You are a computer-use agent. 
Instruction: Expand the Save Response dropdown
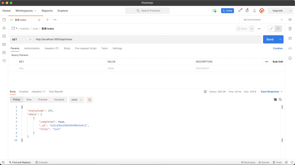tap(271, 91)
